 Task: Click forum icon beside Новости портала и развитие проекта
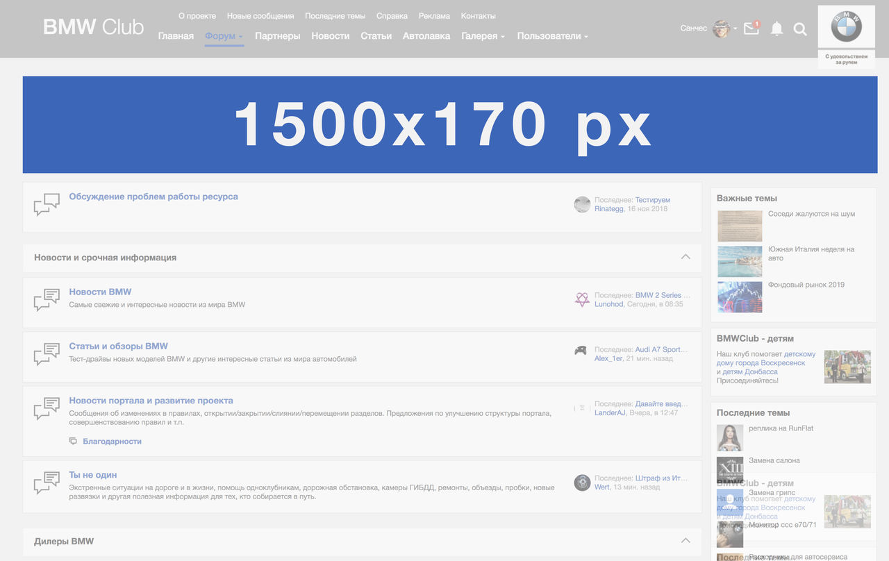tap(47, 408)
